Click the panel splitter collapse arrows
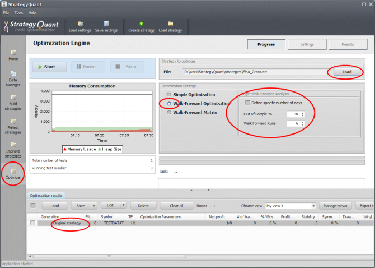 click(x=200, y=190)
